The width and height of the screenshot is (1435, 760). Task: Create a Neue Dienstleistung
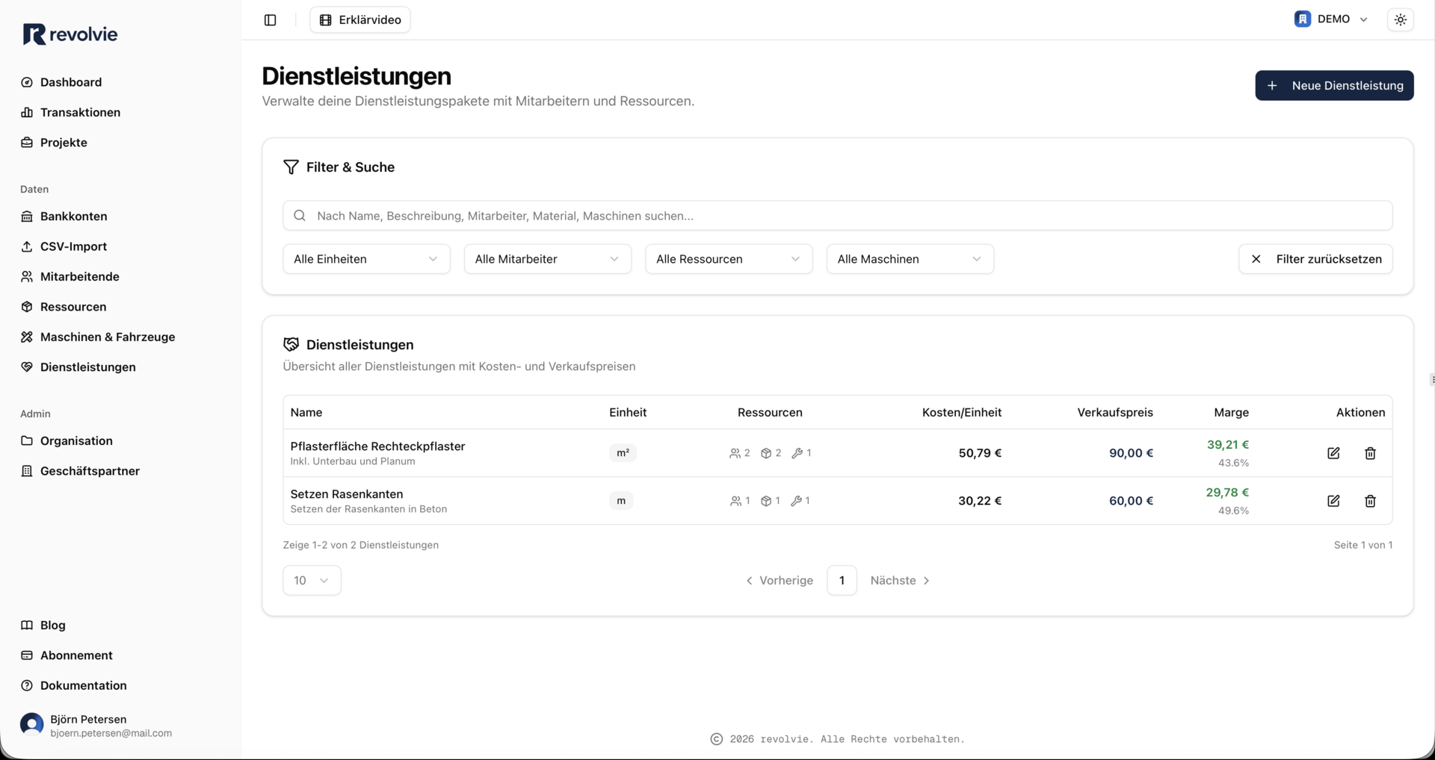pos(1334,86)
